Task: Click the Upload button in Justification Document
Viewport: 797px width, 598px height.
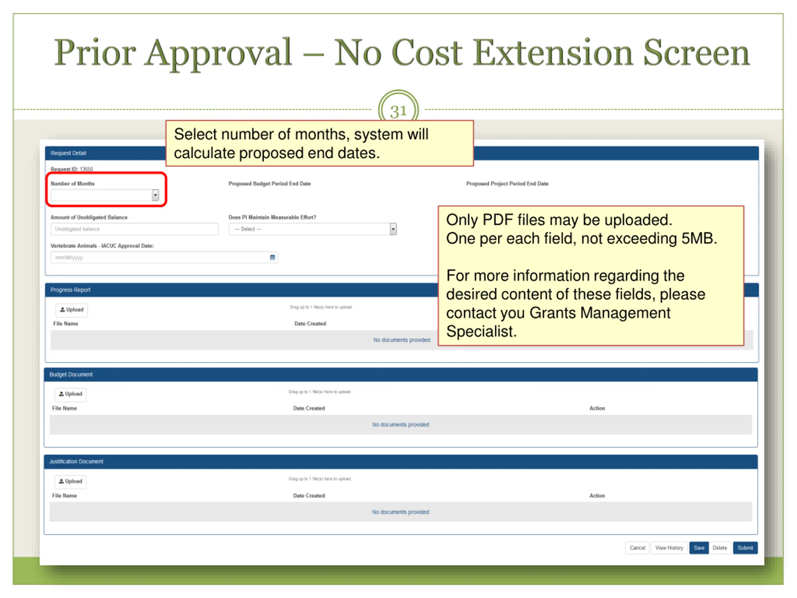Action: (71, 481)
